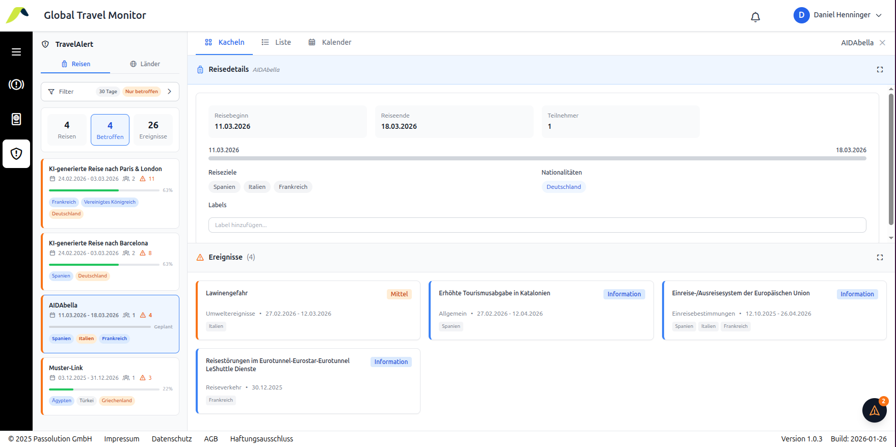Open the Datenschutz footer link
This screenshot has height=447, width=896.
(172, 439)
